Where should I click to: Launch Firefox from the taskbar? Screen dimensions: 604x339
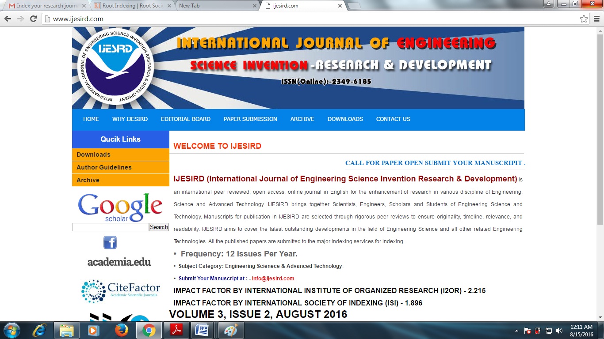[121, 330]
